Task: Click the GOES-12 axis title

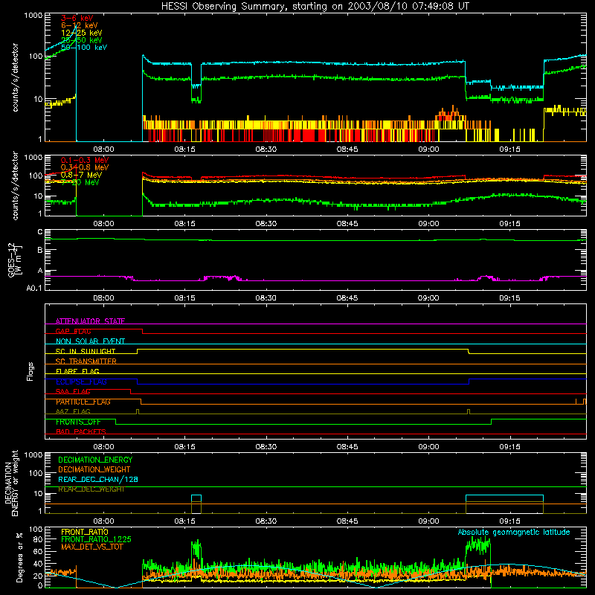Action: 15,260
